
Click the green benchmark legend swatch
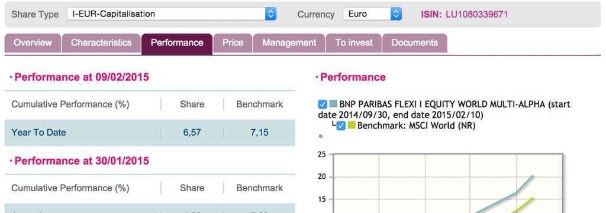[x=352, y=125]
